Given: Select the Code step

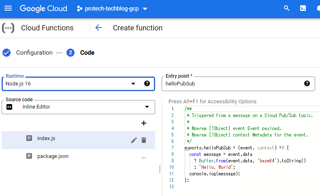Looking at the screenshot, I should coord(87,53).
